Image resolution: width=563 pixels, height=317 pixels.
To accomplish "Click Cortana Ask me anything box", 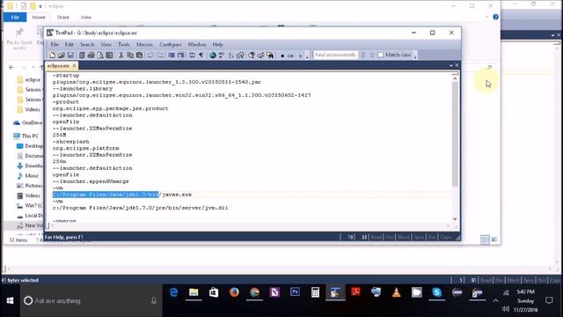I will point(91,300).
